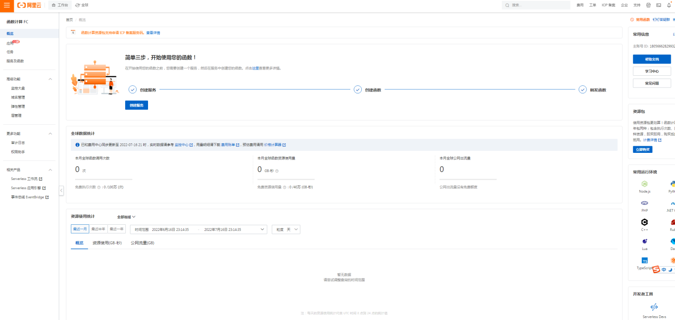Open the 钉钉答疑群 link

coord(661,20)
